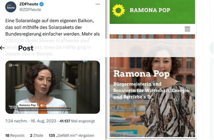This screenshot has width=214, height=140.
Task: Click the 0:47 video duration label
Action: tap(13, 108)
